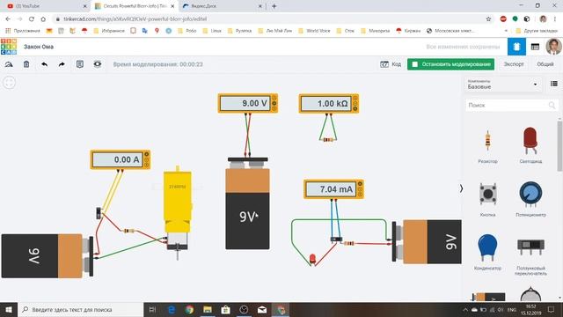
Task: Click the components panel scrollbar
Action: click(559, 145)
